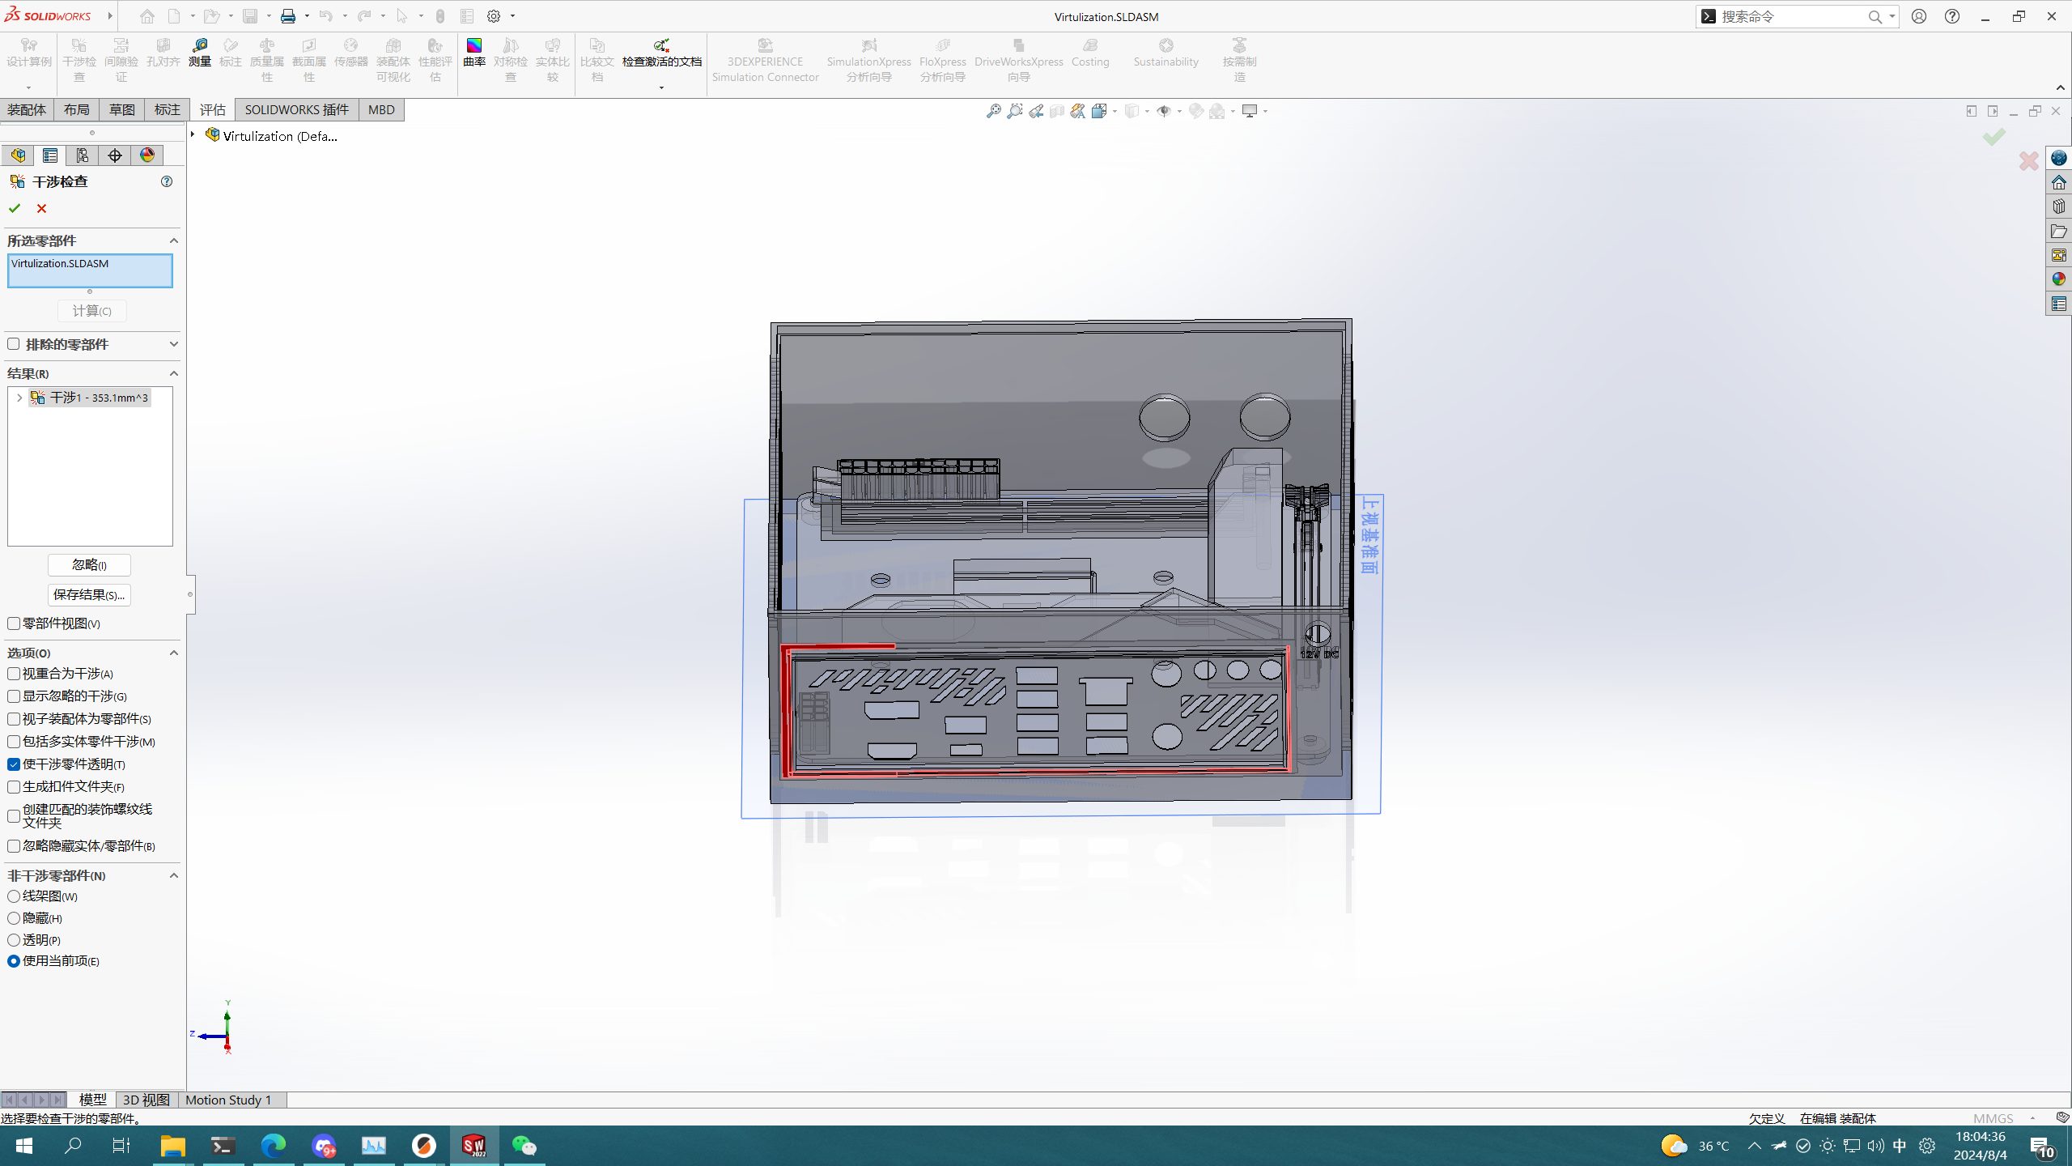
Task: Open the interference check help icon
Action: [167, 181]
